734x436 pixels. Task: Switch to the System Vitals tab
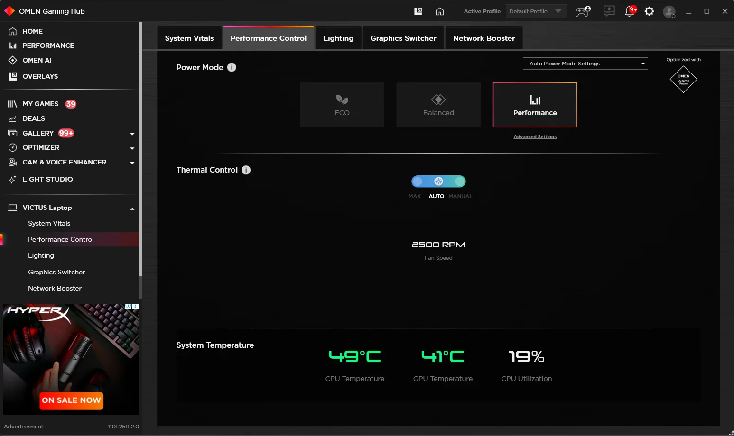click(x=189, y=38)
